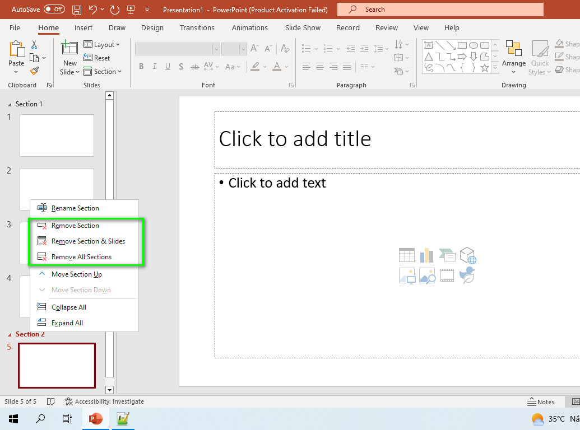Click the Save floppy disk icon
This screenshot has width=580, height=430.
[x=77, y=10]
